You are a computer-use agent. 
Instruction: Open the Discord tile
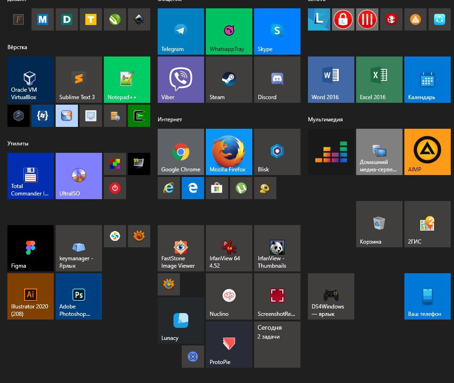pyautogui.click(x=277, y=80)
